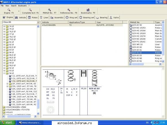Click the Liner tab icon
167x125 pixels.
41,17
